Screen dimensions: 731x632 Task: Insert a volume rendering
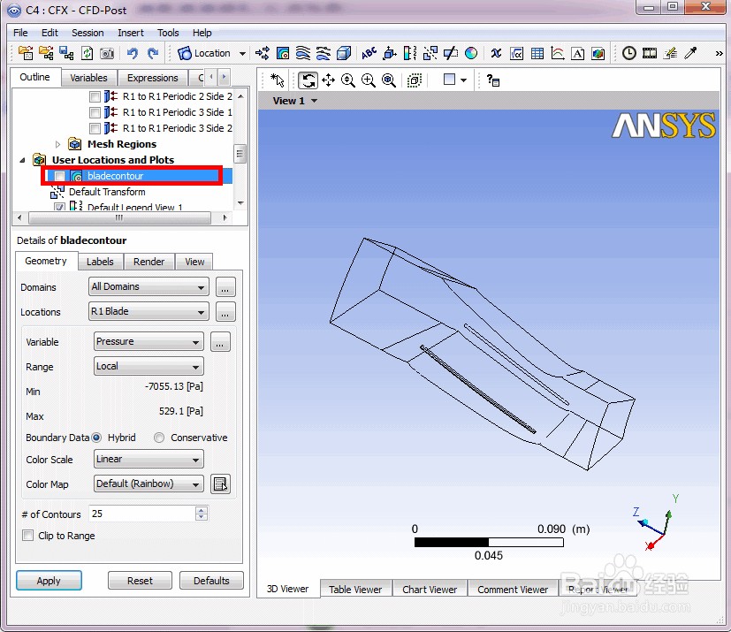click(344, 53)
